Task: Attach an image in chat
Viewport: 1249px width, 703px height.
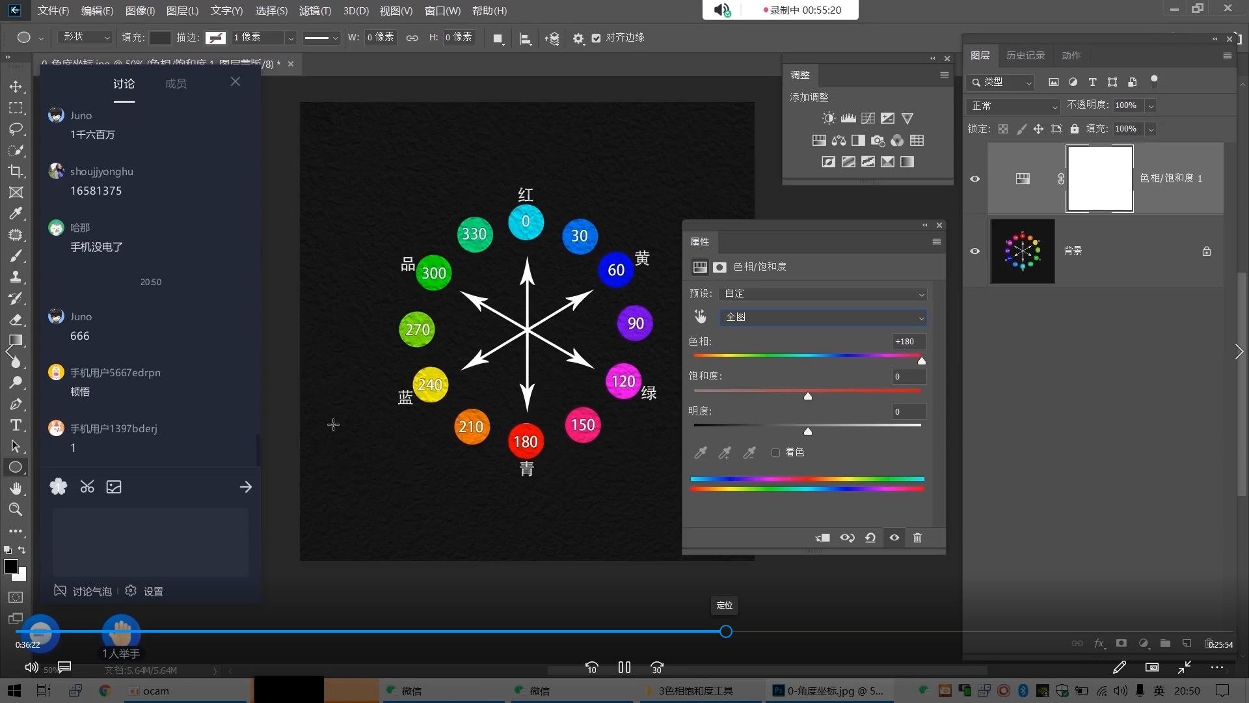Action: click(x=114, y=487)
